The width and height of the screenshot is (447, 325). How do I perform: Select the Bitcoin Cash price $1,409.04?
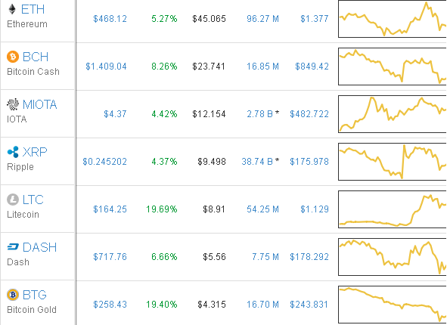106,67
